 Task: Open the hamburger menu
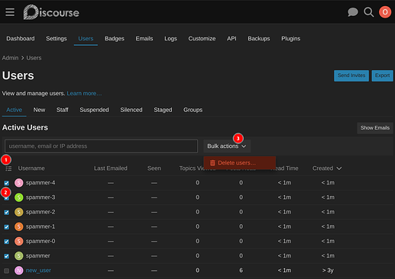point(10,12)
